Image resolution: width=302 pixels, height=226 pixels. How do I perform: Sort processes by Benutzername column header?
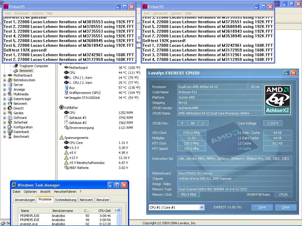65,211
